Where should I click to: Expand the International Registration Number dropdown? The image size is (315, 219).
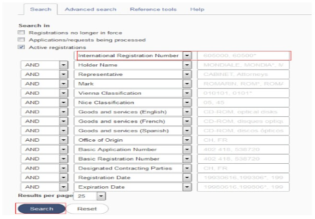click(188, 56)
